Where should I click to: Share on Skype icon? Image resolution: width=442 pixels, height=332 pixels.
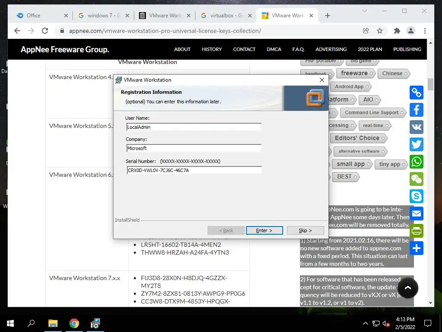pos(417,196)
